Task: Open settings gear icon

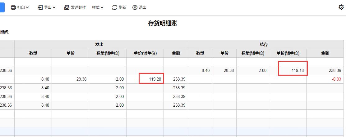Action: (341, 7)
